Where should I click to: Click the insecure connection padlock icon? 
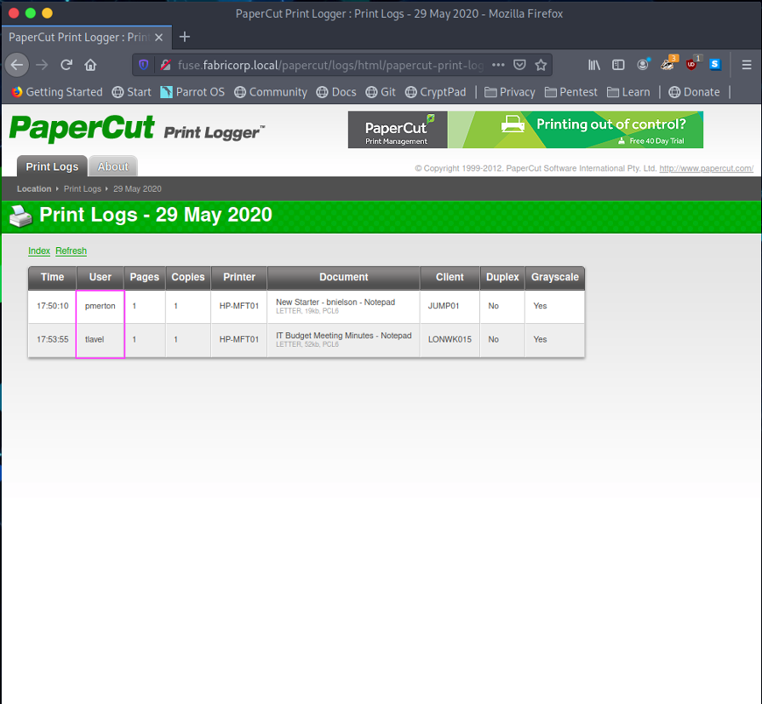166,65
